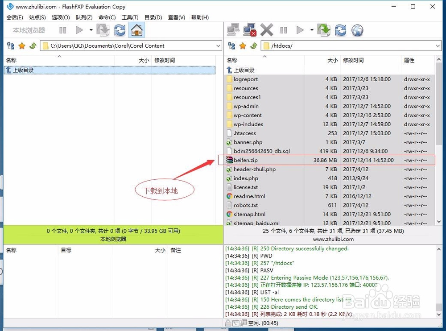
Task: Sort local files by 修改时间 column
Action: pos(183,60)
